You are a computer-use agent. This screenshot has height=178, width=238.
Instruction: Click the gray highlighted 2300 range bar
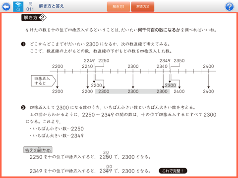tap(132, 91)
